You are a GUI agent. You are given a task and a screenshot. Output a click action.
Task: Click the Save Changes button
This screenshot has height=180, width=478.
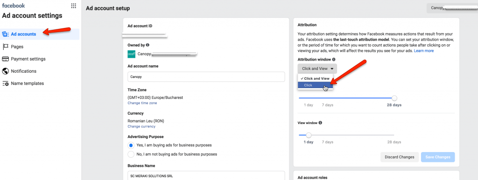point(438,157)
